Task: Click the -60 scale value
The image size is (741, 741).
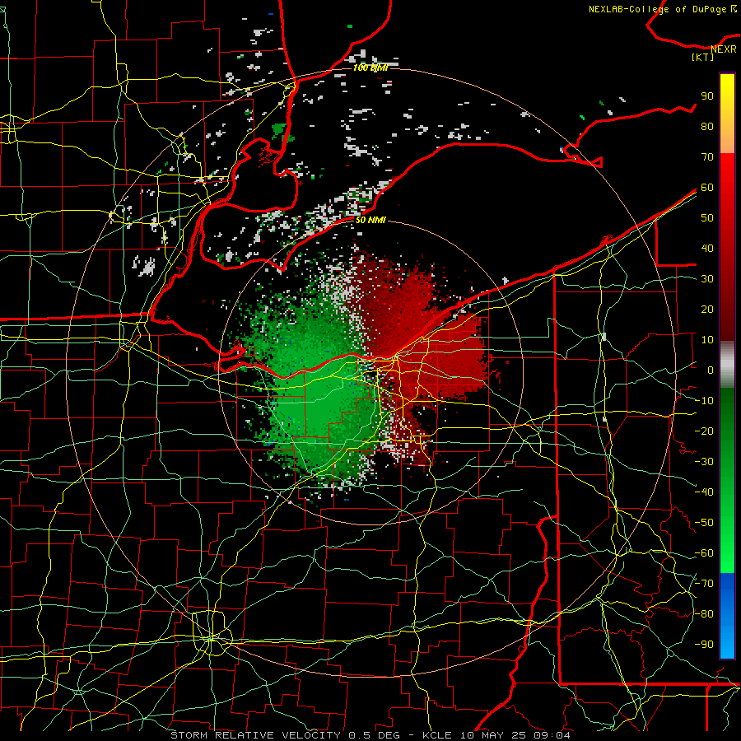Action: point(704,553)
